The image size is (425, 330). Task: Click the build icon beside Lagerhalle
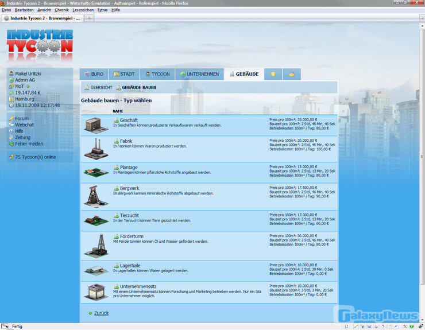[116, 266]
